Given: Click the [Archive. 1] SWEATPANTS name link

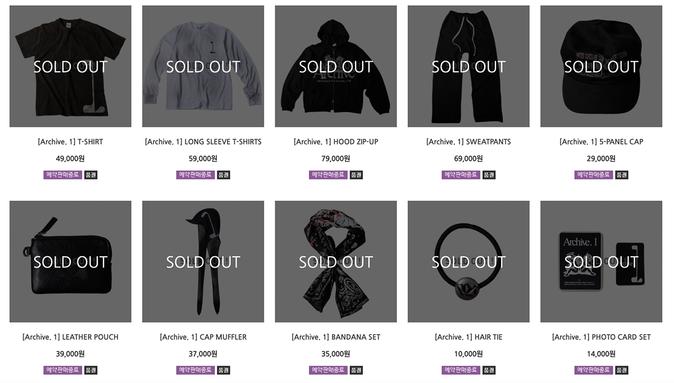Looking at the screenshot, I should (468, 142).
